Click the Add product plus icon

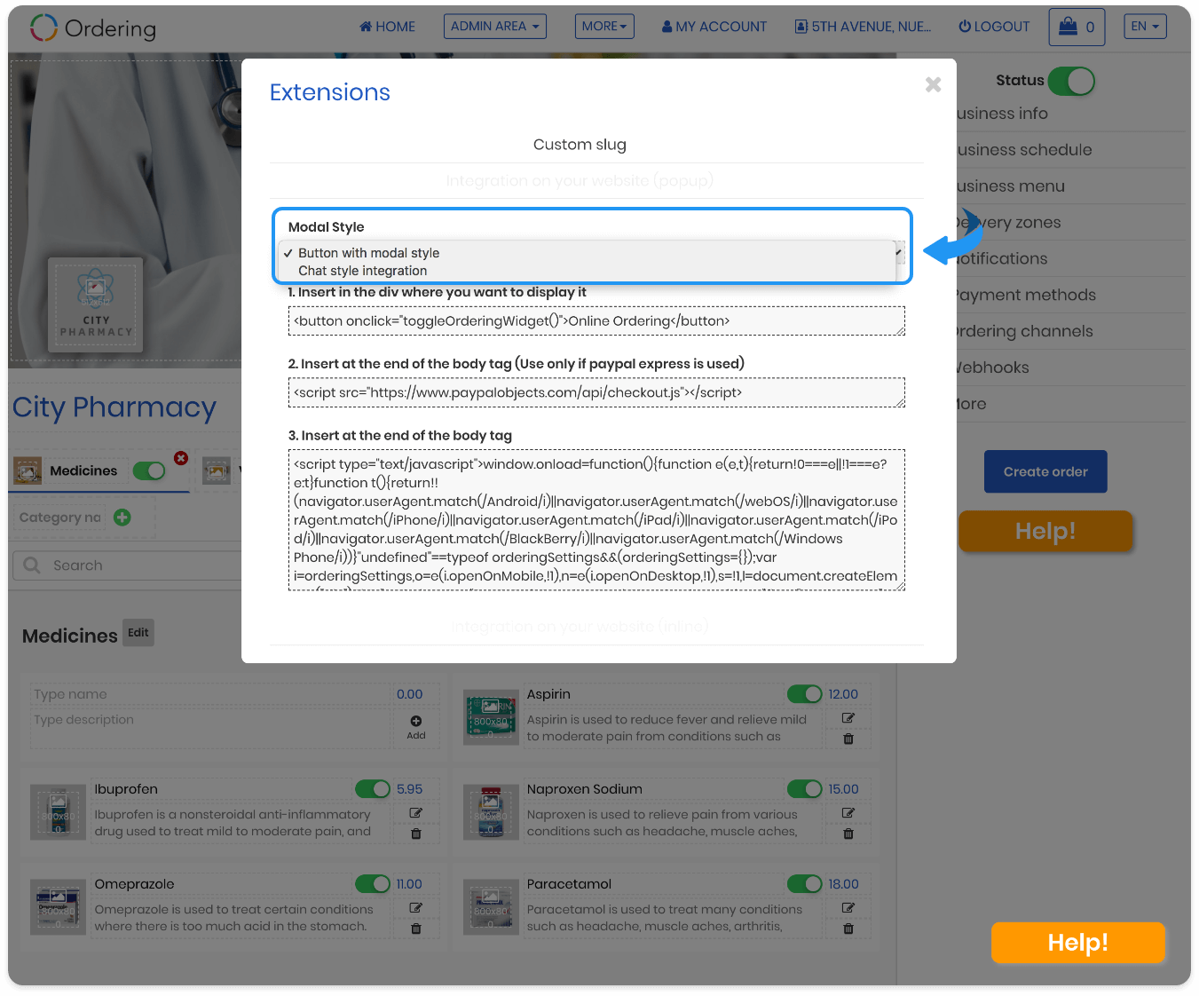[416, 721]
